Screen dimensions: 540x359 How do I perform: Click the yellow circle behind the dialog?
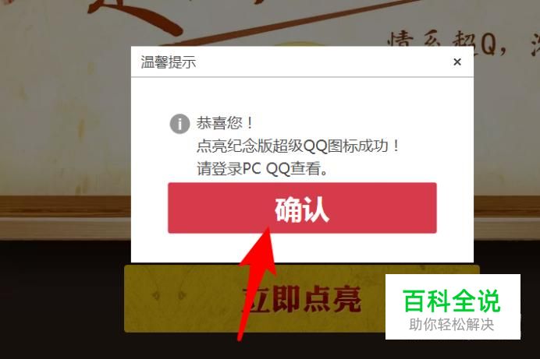[299, 44]
